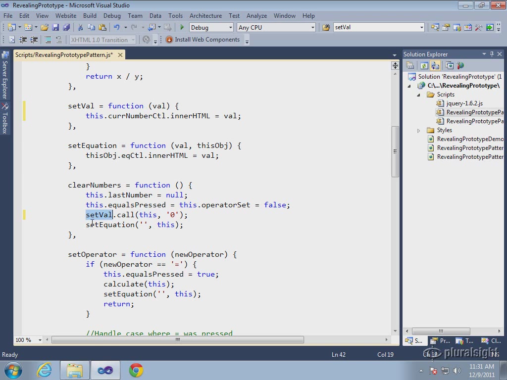Open Google Chrome from the taskbar

point(136,370)
